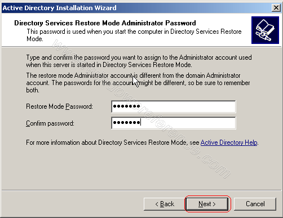This screenshot has height=218, width=283.
Task: Proceed with the Next button
Action: click(x=207, y=204)
